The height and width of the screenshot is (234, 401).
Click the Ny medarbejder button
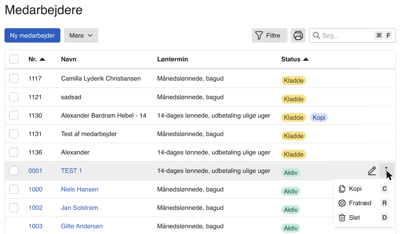(32, 35)
